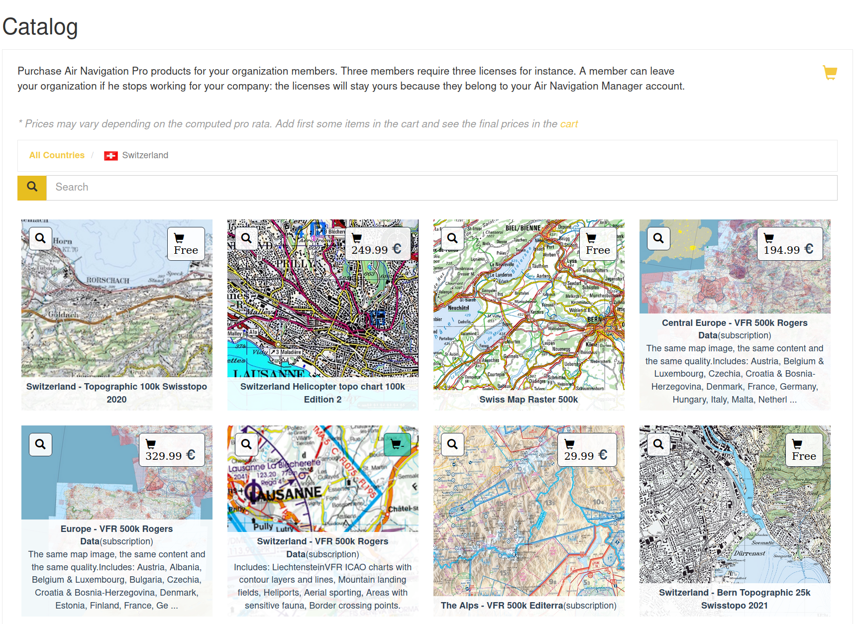Image resolution: width=858 pixels, height=624 pixels.
Task: Open Switzerland Helicopter topo chart 100k Edition 2 title
Action: (322, 393)
